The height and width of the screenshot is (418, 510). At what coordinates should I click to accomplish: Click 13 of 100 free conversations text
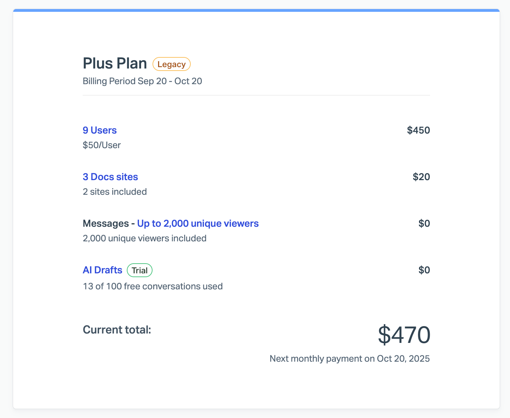click(153, 286)
